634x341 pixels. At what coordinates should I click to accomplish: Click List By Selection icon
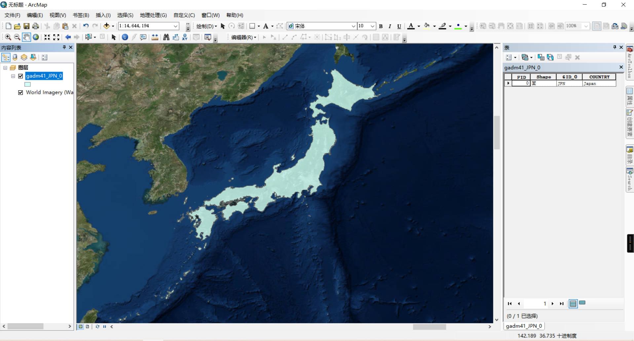click(x=33, y=57)
